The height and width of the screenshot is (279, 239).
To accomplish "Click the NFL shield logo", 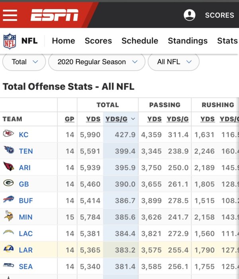I will [x=10, y=41].
